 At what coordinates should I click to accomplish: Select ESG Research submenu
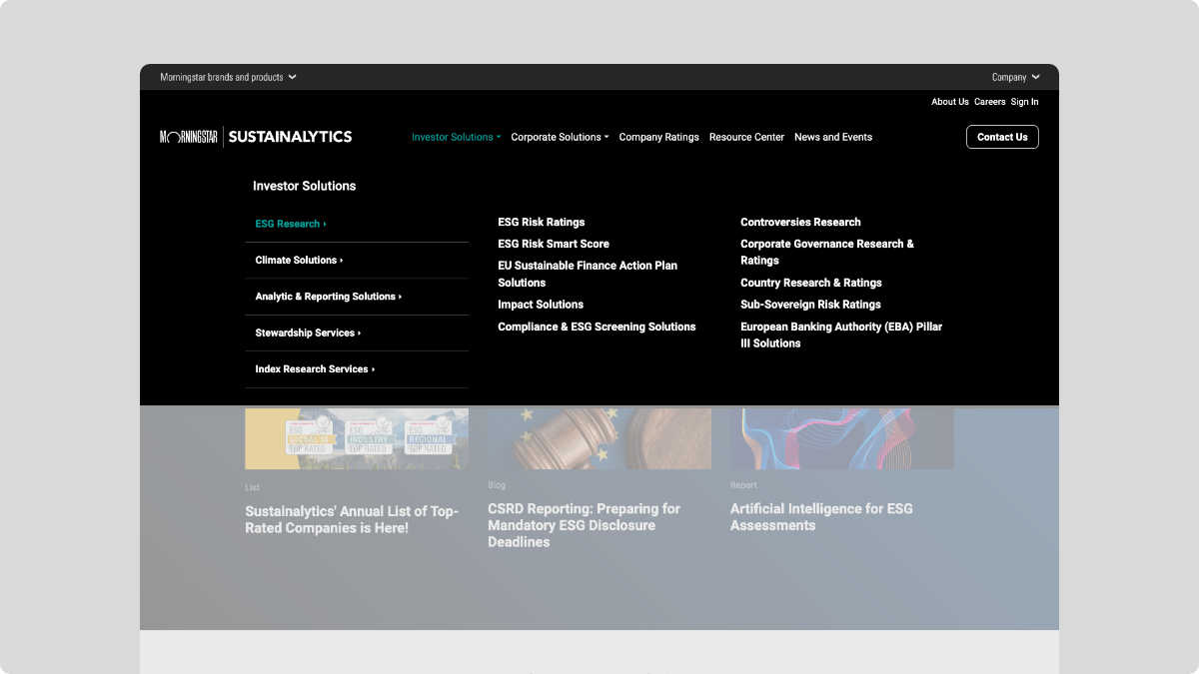[357, 224]
